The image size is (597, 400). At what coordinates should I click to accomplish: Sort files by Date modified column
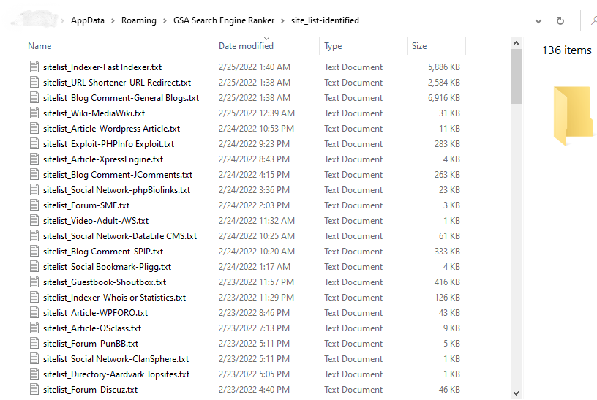246,45
